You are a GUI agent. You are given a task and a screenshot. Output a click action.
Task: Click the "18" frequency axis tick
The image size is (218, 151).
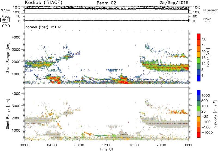point(18,16)
